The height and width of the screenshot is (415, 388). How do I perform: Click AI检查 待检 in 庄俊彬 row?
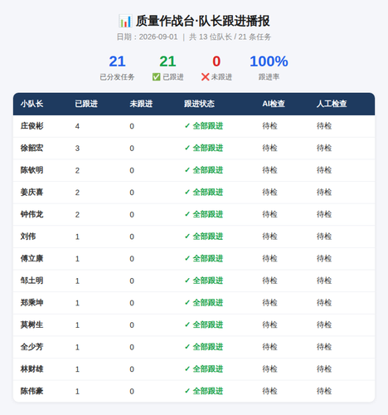tap(269, 126)
